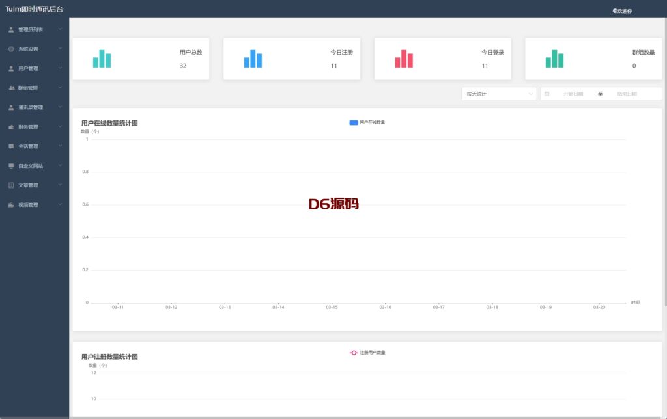
Task: Open the 通讯录管理 menu item
Action: [x=35, y=107]
